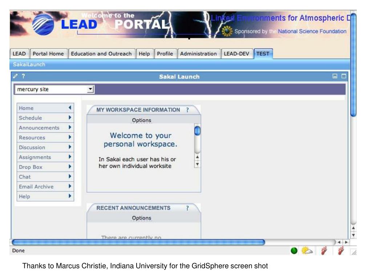
Task: Click the workspace panel scrollbar thumb
Action: pos(197,131)
